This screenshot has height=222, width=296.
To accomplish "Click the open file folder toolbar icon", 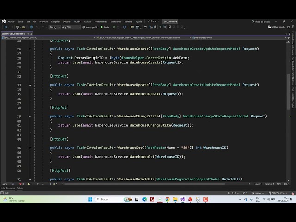I will pos(24,27).
